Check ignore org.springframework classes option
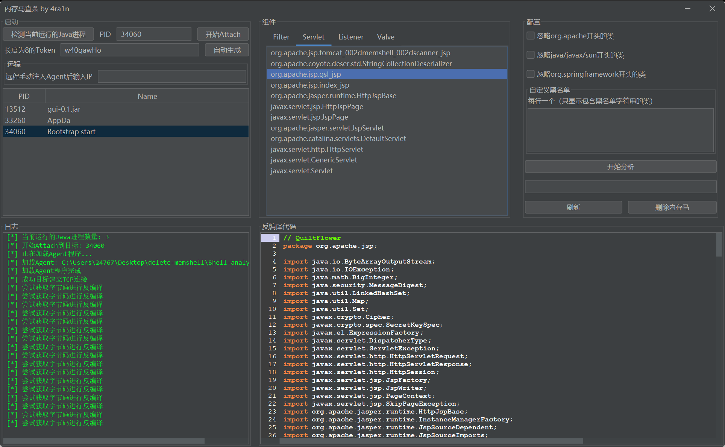725x447 pixels. [x=531, y=74]
